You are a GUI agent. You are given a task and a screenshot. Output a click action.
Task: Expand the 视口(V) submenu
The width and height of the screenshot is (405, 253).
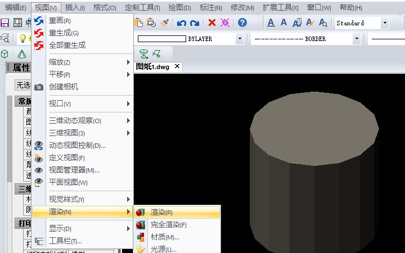click(83, 104)
